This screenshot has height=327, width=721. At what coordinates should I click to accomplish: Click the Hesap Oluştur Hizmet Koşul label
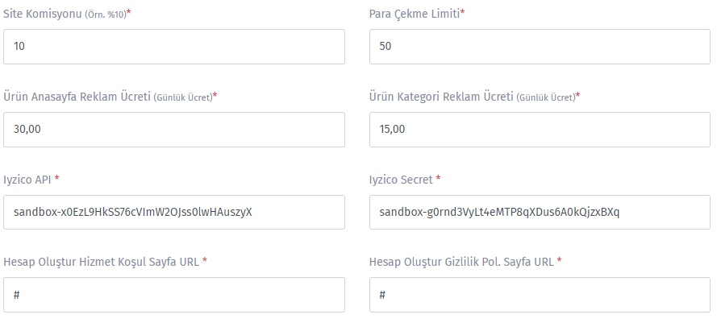point(101,262)
